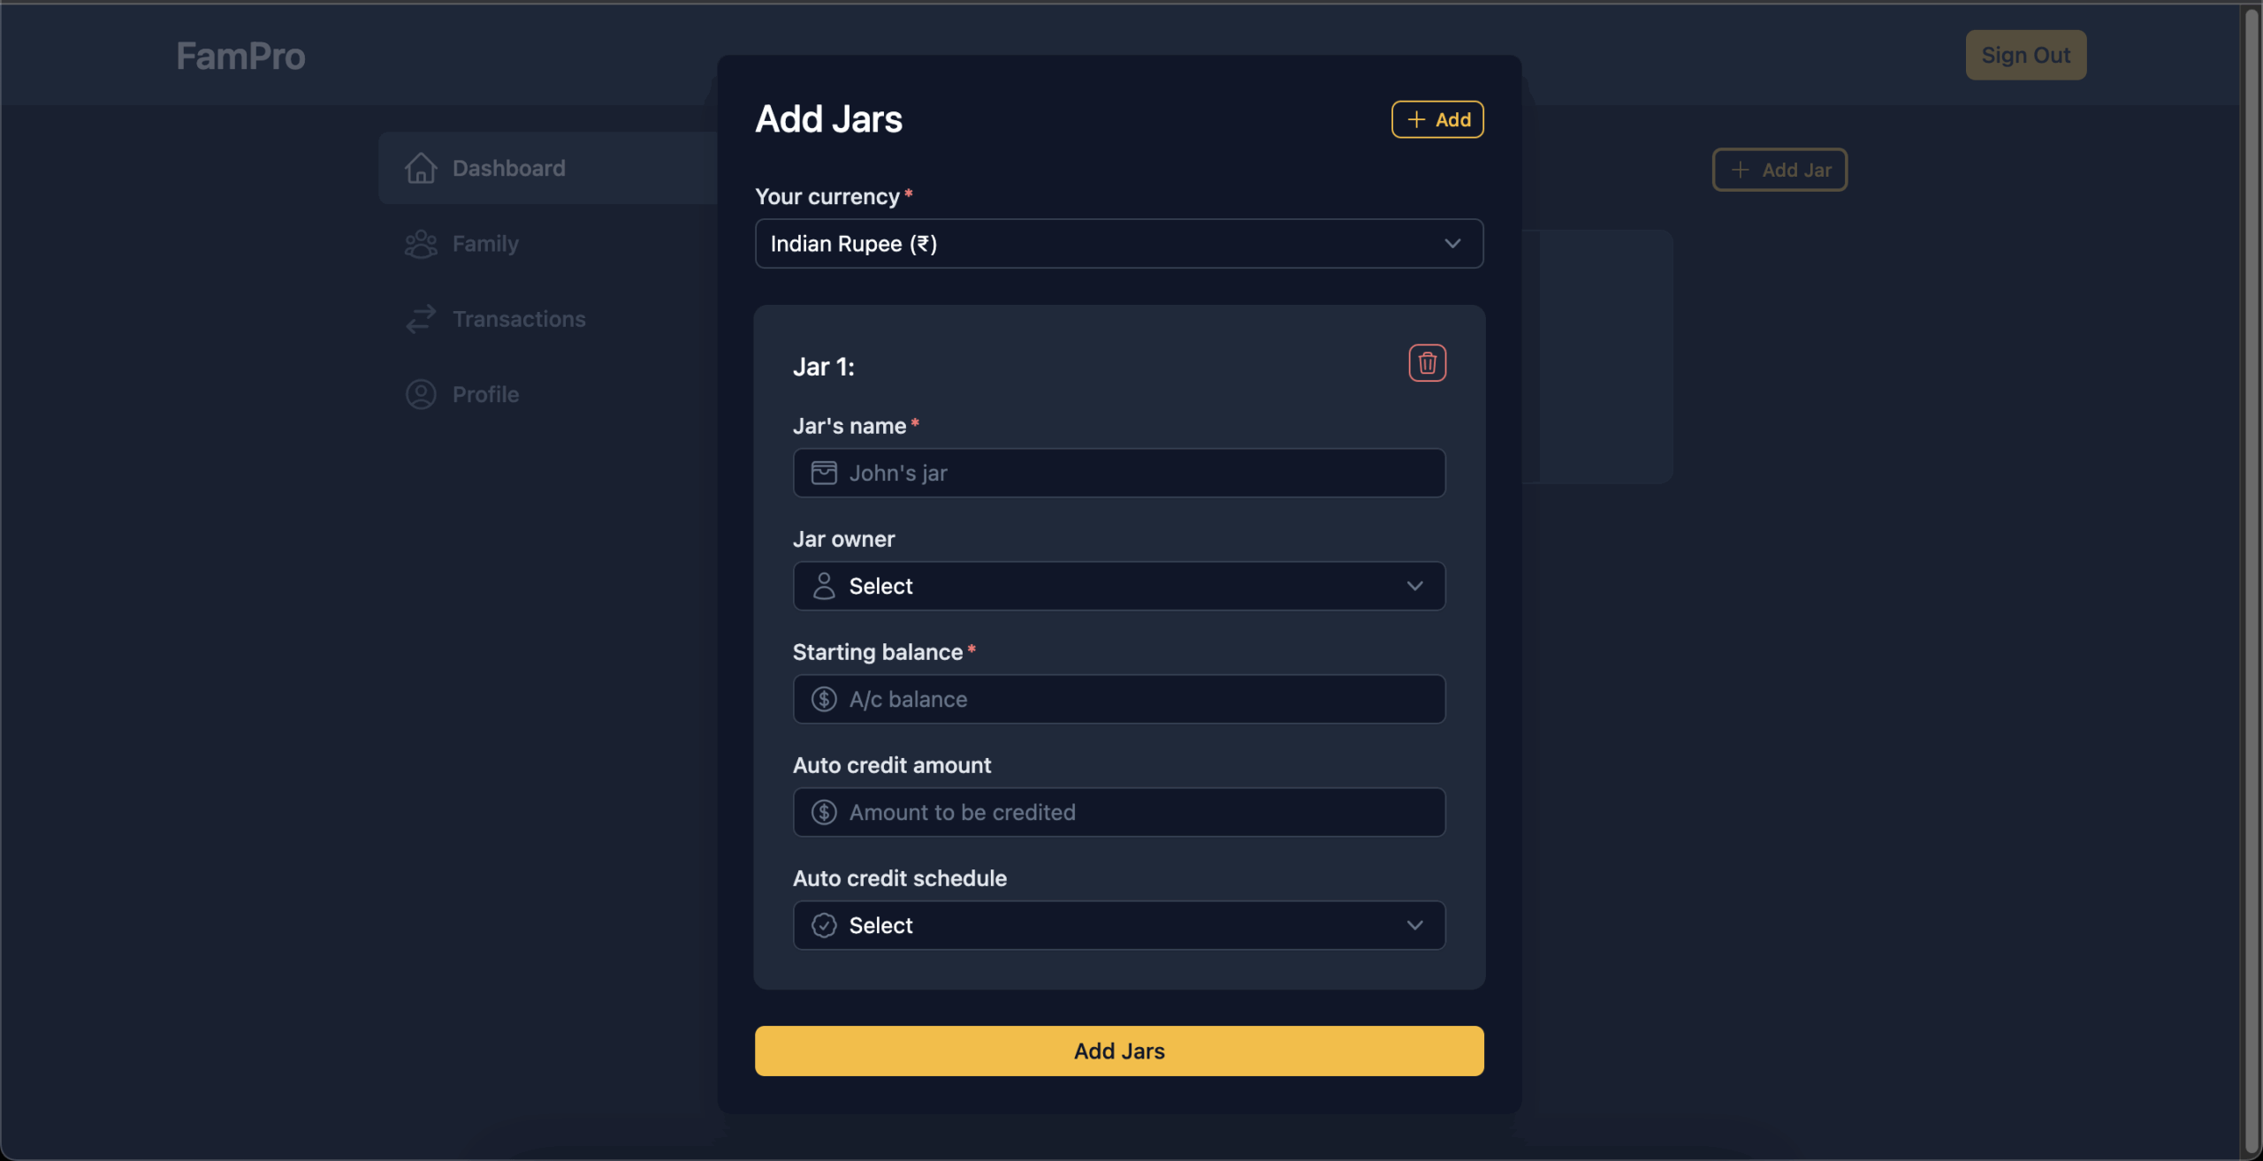Click the yellow Add Jars submit button

(x=1119, y=1051)
